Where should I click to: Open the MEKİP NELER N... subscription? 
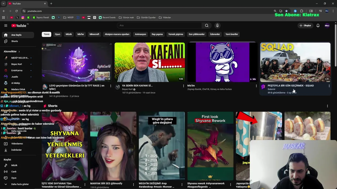[x=18, y=58]
